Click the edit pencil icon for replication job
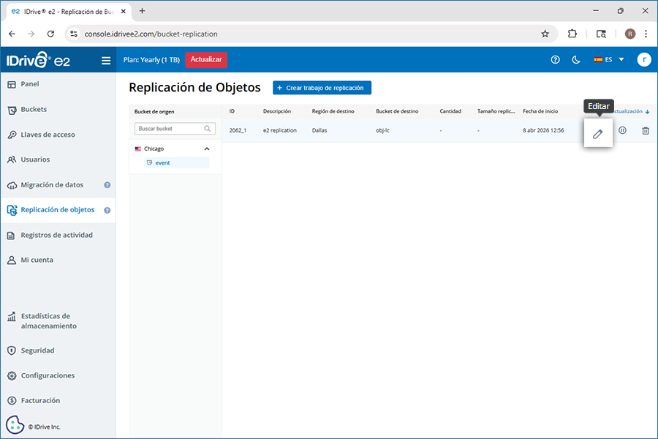The image size is (658, 439). [598, 133]
